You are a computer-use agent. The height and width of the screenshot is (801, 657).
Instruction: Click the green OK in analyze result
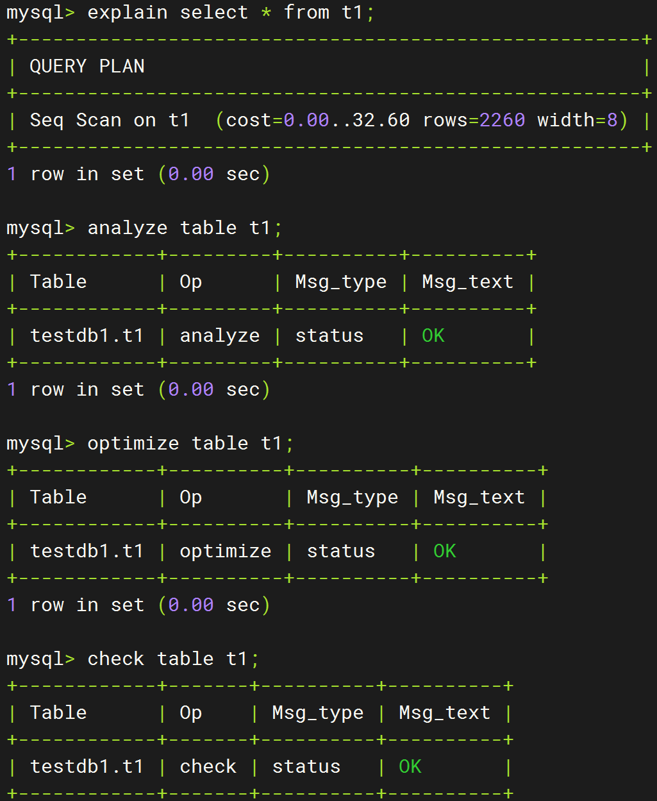click(x=433, y=335)
